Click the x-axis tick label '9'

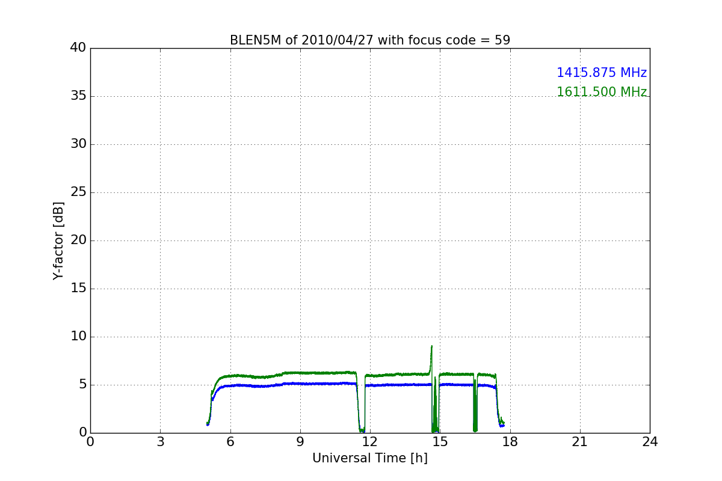pos(300,442)
